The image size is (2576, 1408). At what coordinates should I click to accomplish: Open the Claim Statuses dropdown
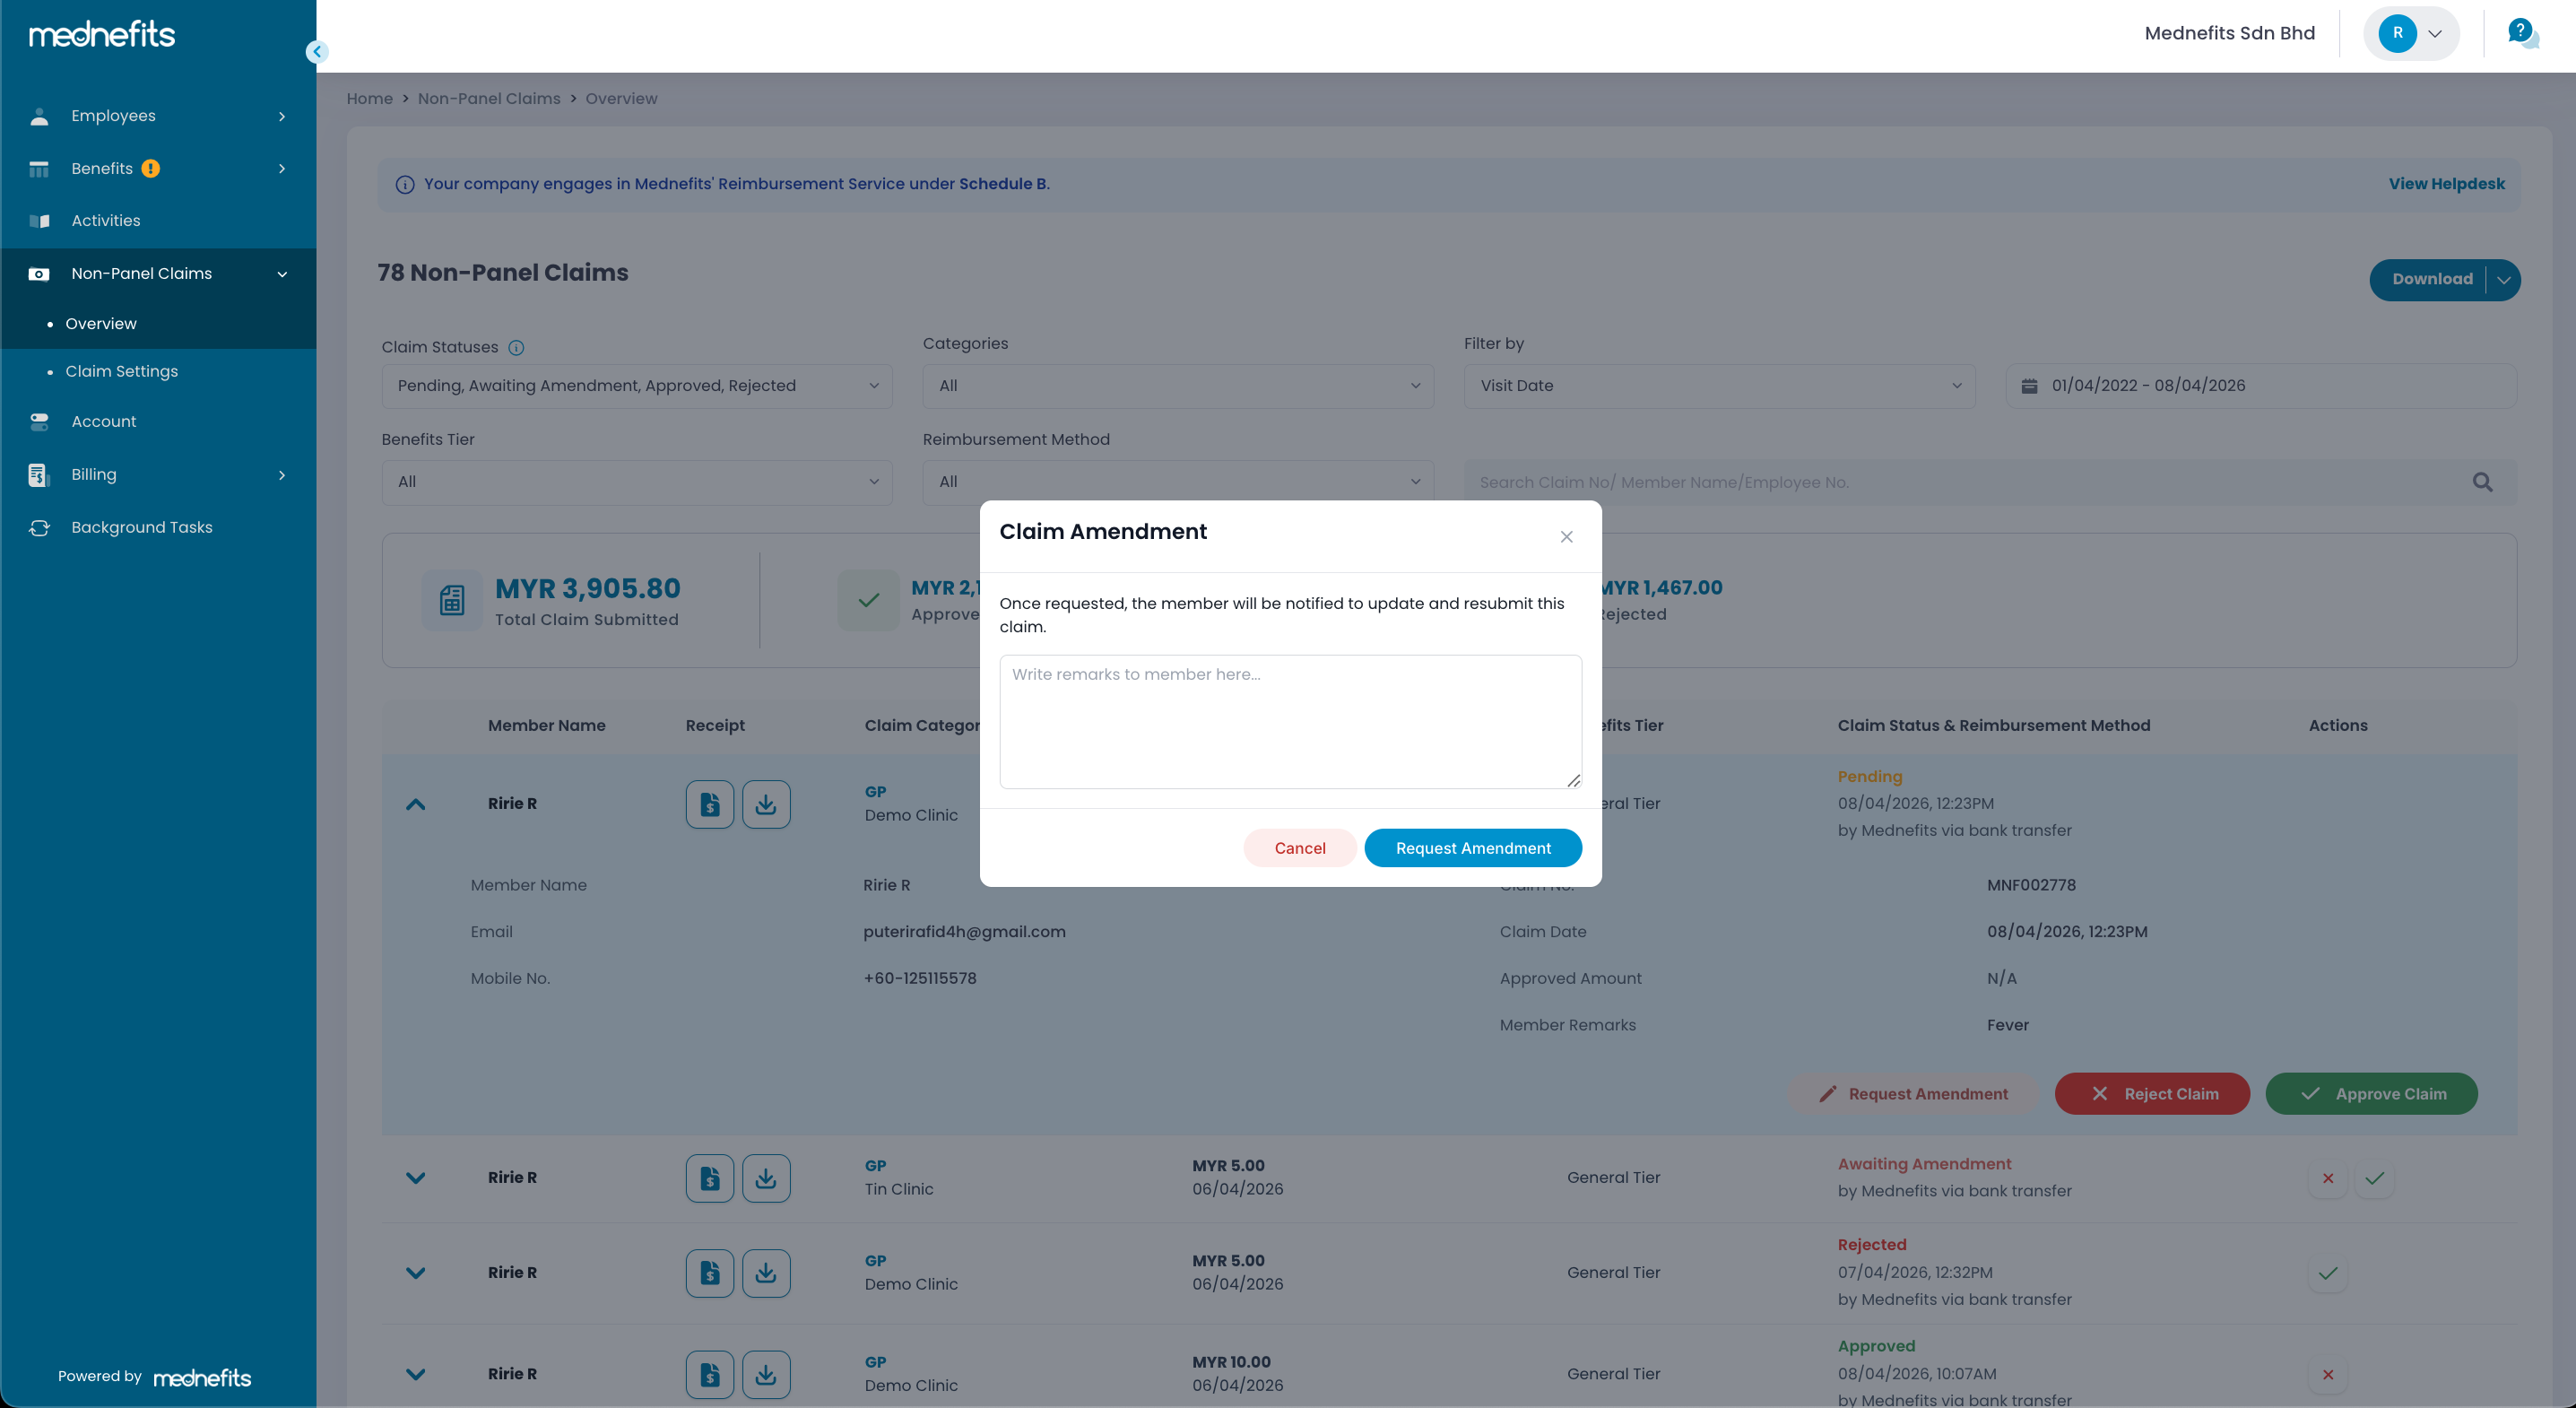[636, 386]
